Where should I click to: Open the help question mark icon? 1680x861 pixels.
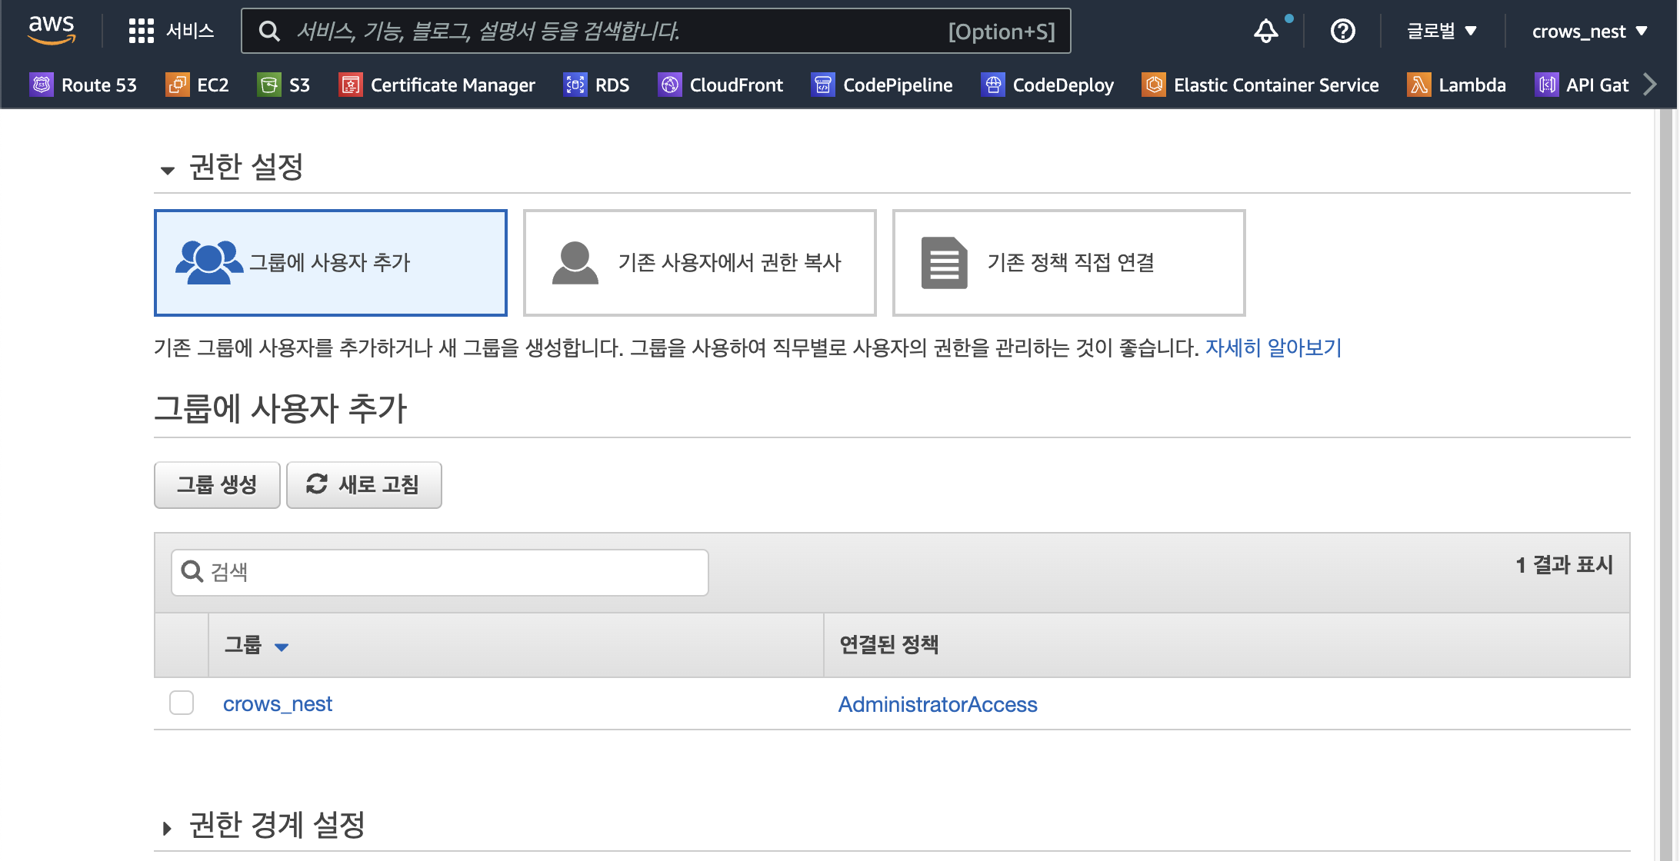click(1342, 32)
